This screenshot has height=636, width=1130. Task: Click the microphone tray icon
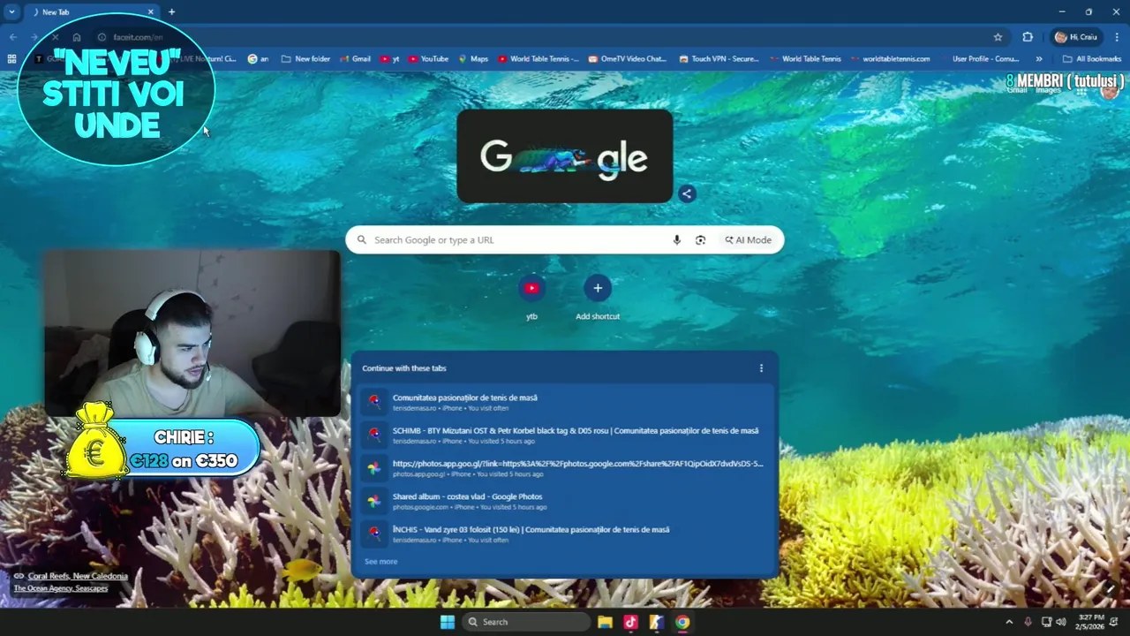click(1028, 622)
